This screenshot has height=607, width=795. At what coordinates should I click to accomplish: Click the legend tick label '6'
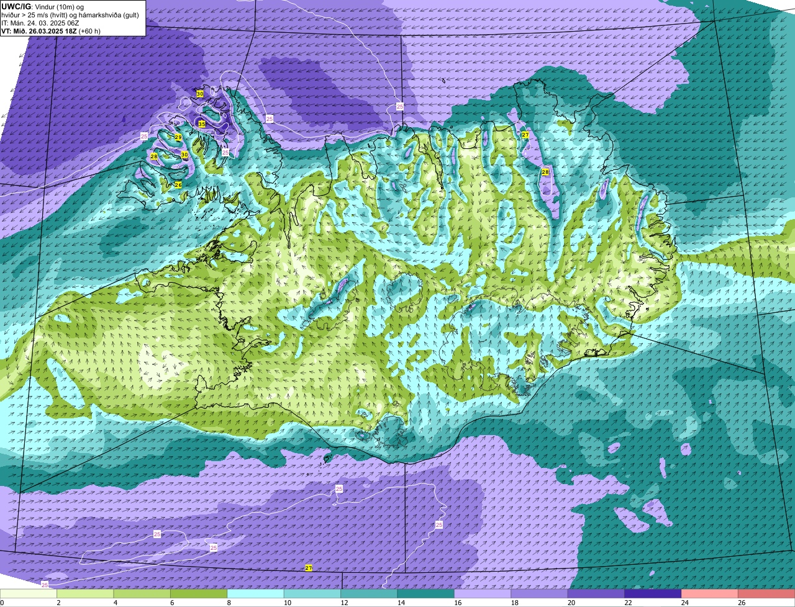[172, 603]
